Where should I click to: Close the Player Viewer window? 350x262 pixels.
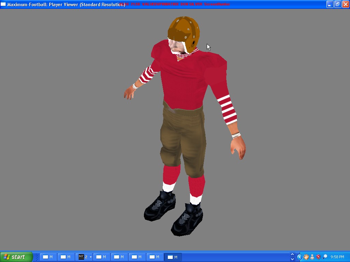pos(346,4)
